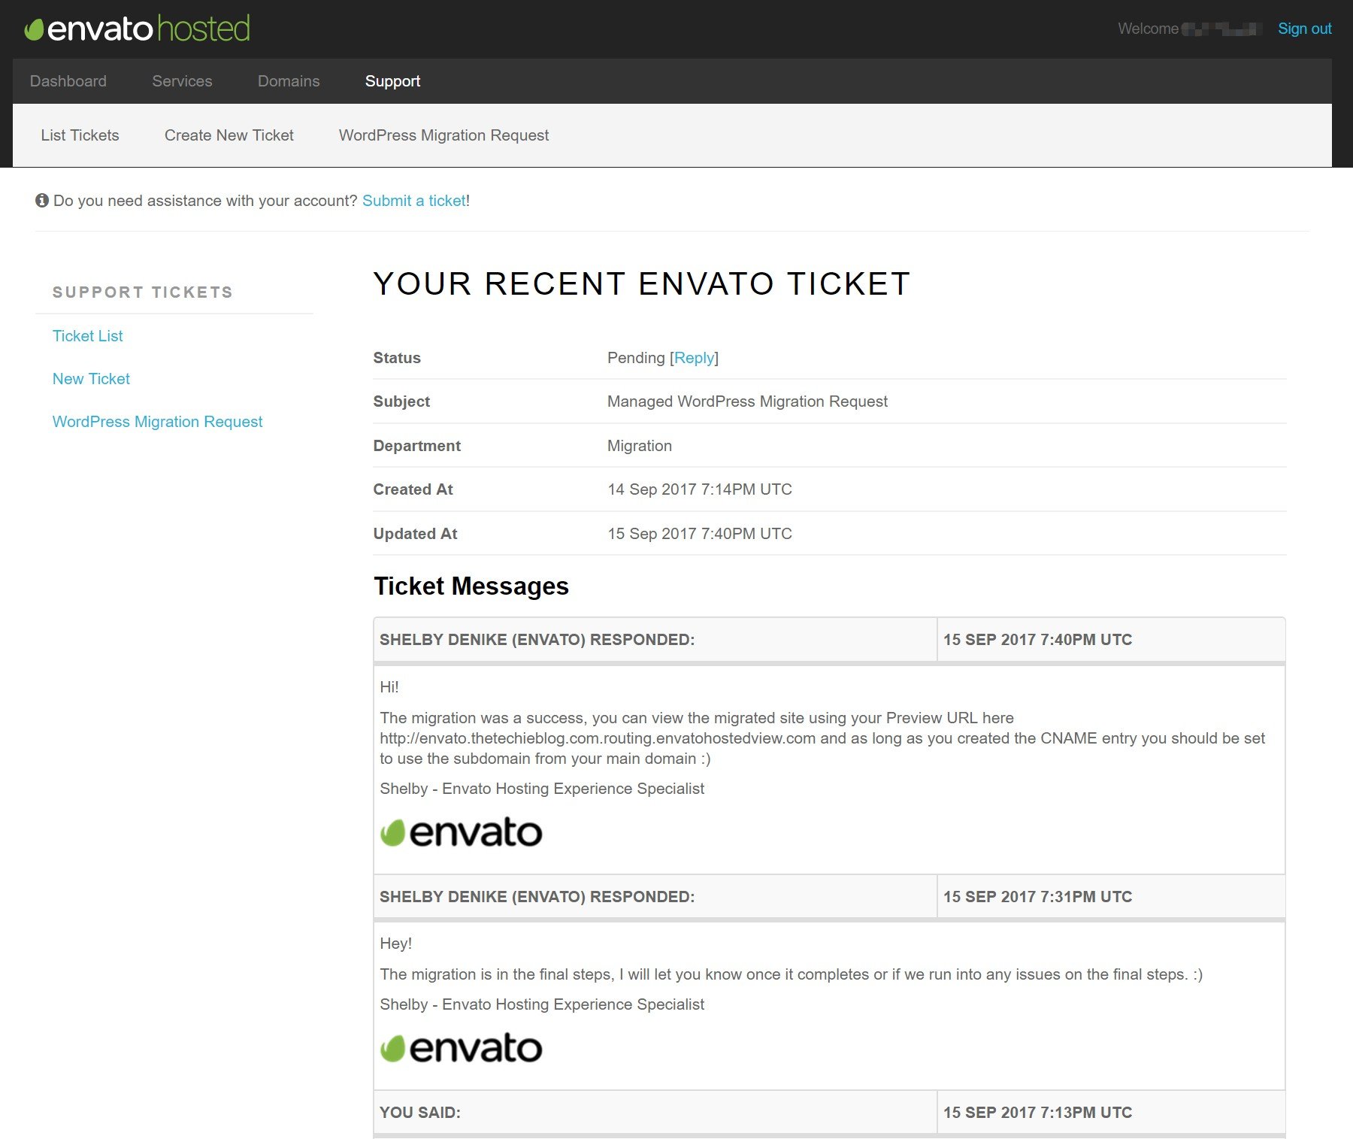Viewport: 1353px width, 1139px height.
Task: Open the Domains navigation item
Action: (x=289, y=81)
